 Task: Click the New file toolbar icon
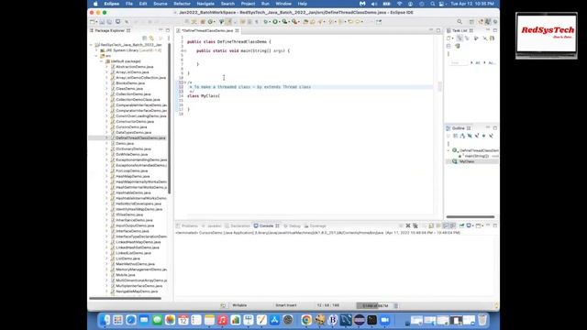click(93, 22)
